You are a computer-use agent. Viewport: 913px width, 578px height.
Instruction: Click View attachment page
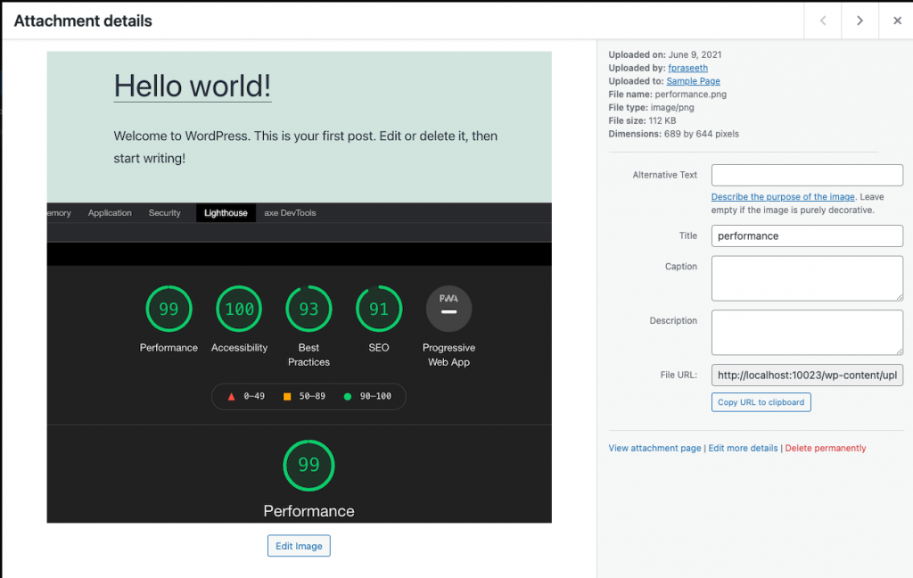click(654, 448)
